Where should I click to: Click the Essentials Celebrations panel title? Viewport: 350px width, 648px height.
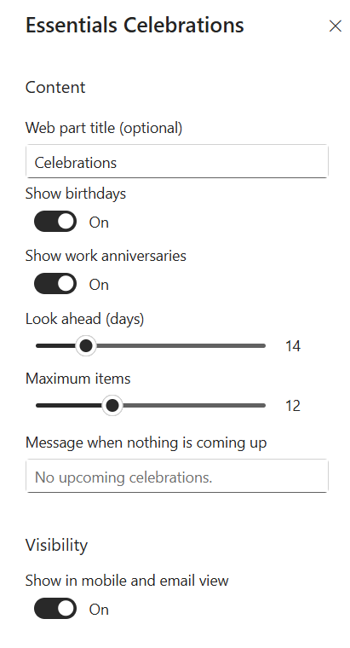(135, 25)
